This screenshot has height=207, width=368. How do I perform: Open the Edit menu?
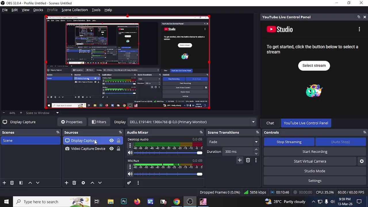(15, 10)
